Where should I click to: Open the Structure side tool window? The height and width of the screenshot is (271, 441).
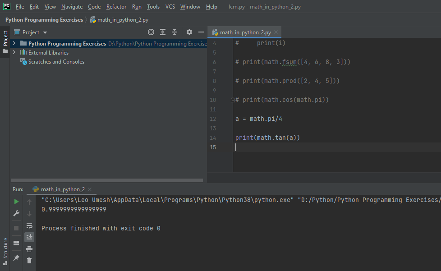click(x=5, y=251)
